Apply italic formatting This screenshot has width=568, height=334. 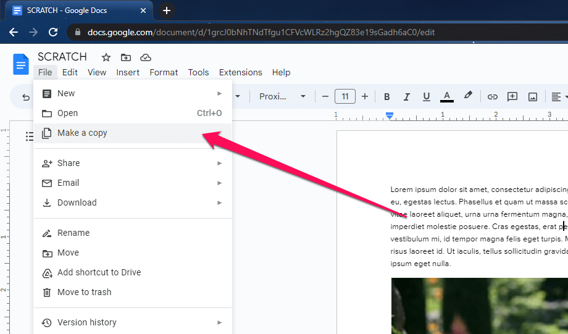tap(406, 97)
